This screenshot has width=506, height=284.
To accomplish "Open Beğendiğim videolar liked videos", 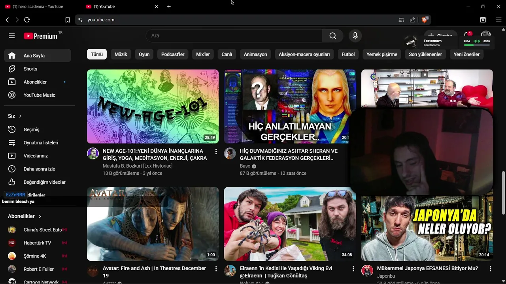I will (38, 182).
